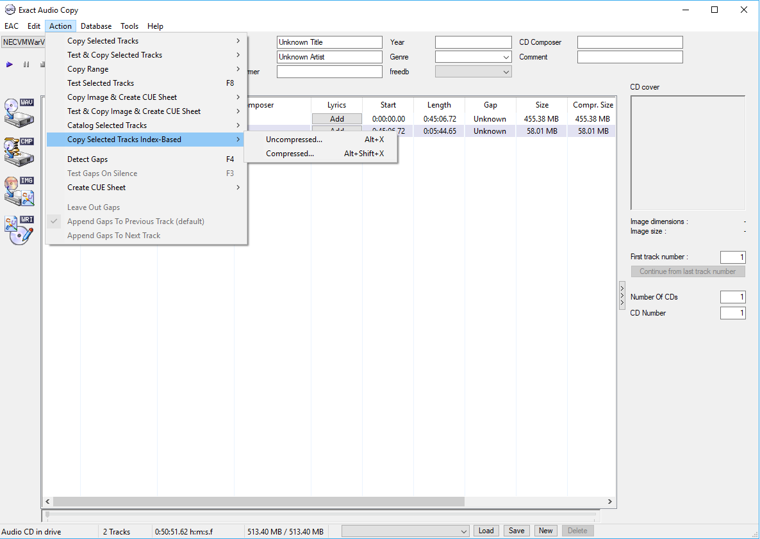This screenshot has width=760, height=539.
Task: Click the Unknown Title field
Action: (329, 42)
